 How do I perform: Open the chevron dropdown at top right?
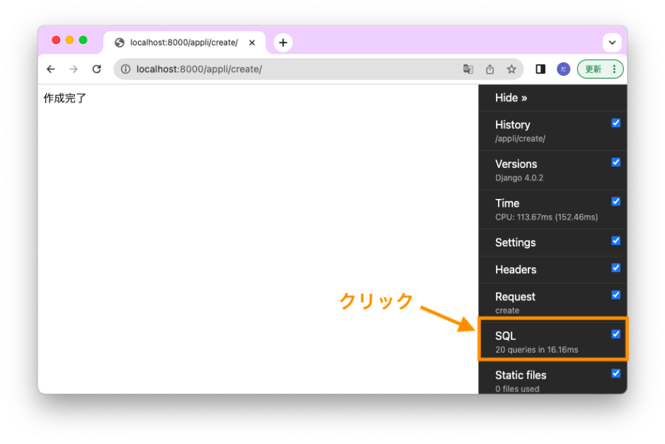tap(613, 42)
